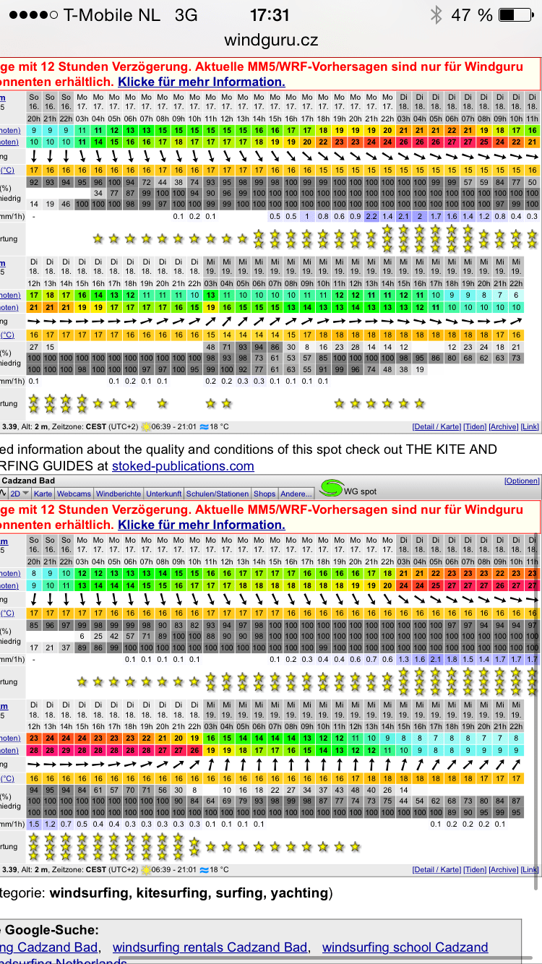Open Detail / Karte link above the category line
Viewport: 542px width, 964px height.
(x=436, y=870)
